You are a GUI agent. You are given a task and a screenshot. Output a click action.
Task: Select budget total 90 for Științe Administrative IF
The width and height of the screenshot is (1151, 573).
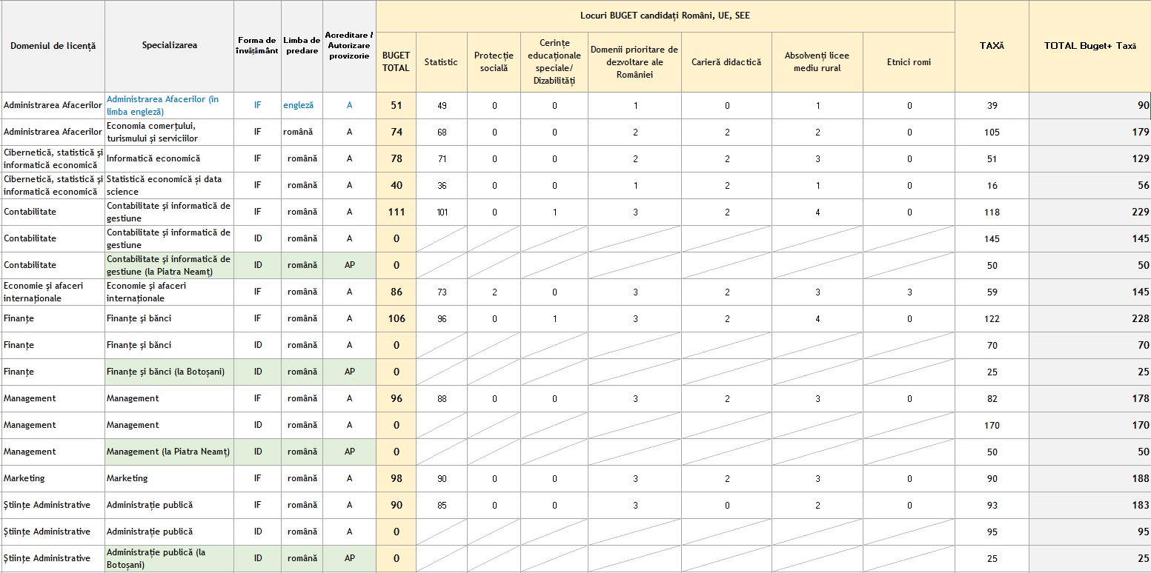396,505
